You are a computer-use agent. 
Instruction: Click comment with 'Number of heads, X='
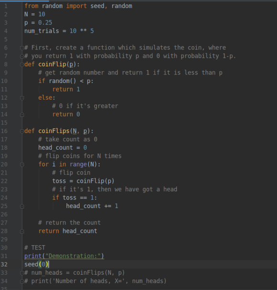click(96, 281)
